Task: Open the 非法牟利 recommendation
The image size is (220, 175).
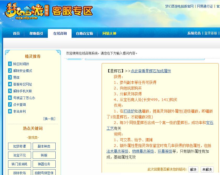Action: point(20,111)
